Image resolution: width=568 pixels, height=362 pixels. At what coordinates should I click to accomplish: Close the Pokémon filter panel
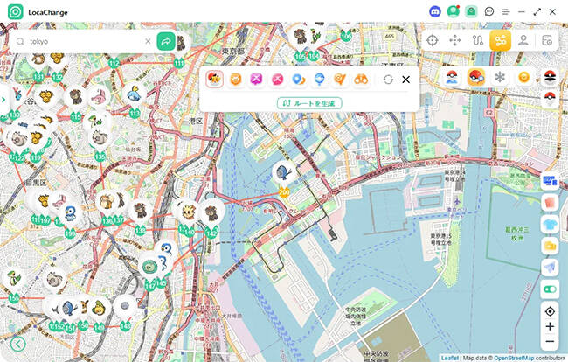point(406,80)
